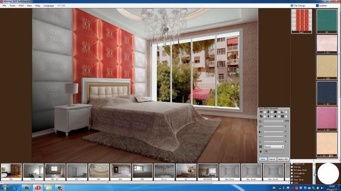This screenshot has height=191, width=341.
Task: Open the red 4D app in taskbar
Action: [38, 188]
